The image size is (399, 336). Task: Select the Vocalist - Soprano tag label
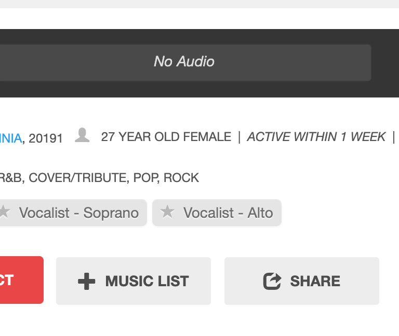pyautogui.click(x=78, y=213)
